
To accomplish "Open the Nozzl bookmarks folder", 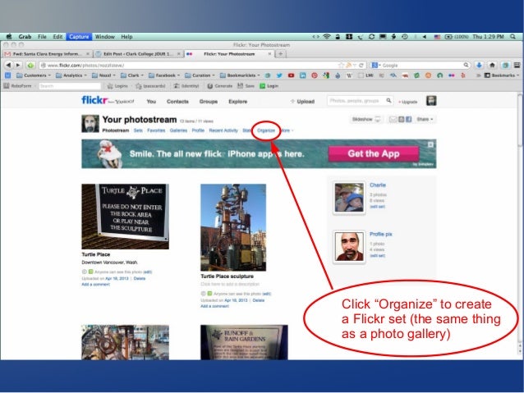I will click(x=103, y=75).
